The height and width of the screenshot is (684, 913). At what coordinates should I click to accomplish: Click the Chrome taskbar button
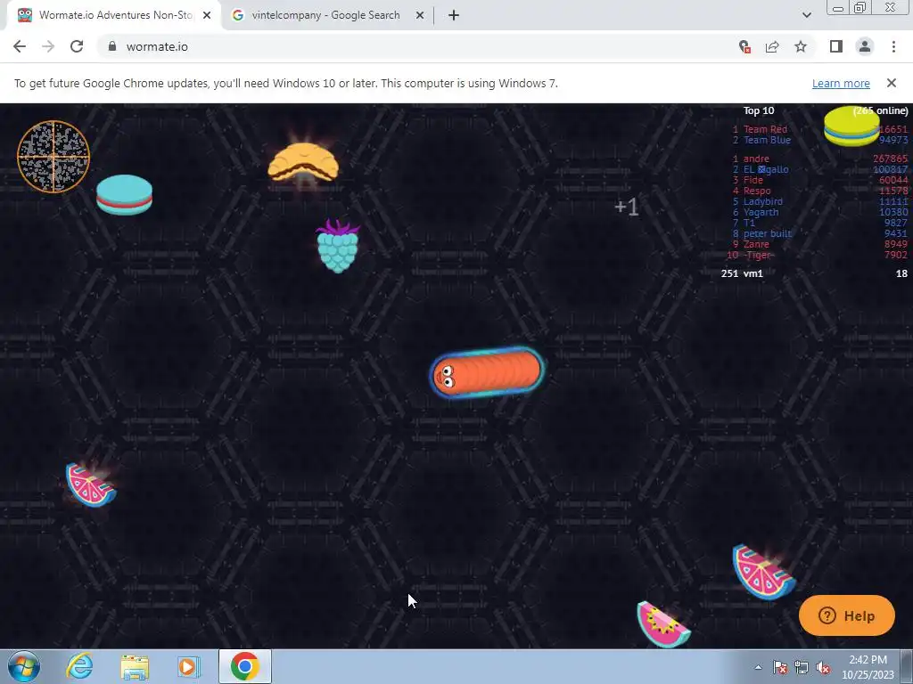pyautogui.click(x=244, y=666)
